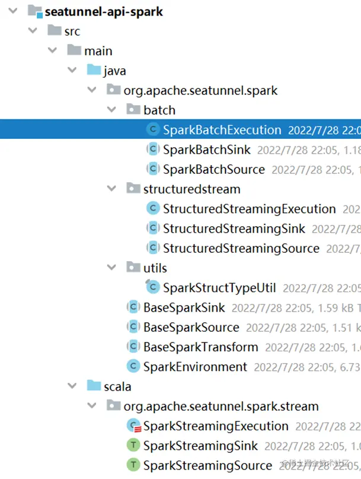Image resolution: width=361 pixels, height=479 pixels.
Task: Click the SparkStreamingSource trait icon
Action: (x=133, y=465)
